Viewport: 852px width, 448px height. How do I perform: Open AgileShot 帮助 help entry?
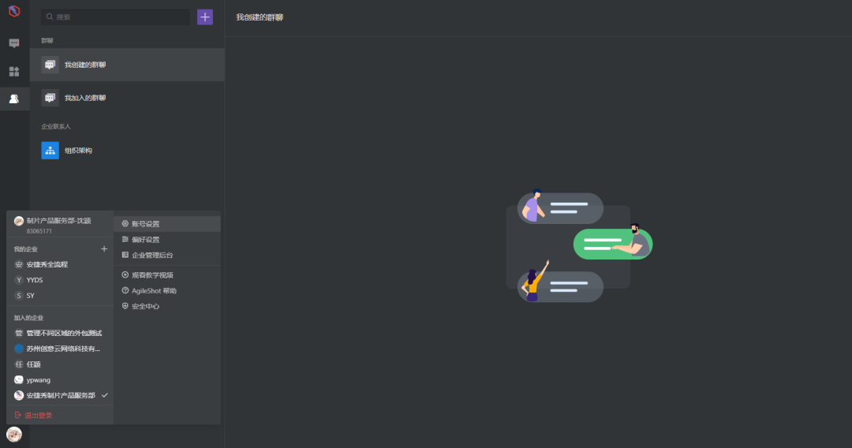click(154, 291)
